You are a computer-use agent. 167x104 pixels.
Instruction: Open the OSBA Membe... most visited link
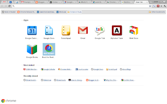click(x=31, y=69)
